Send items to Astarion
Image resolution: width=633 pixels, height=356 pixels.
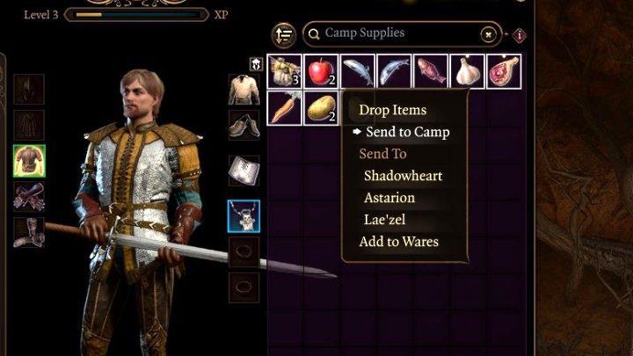tap(389, 198)
